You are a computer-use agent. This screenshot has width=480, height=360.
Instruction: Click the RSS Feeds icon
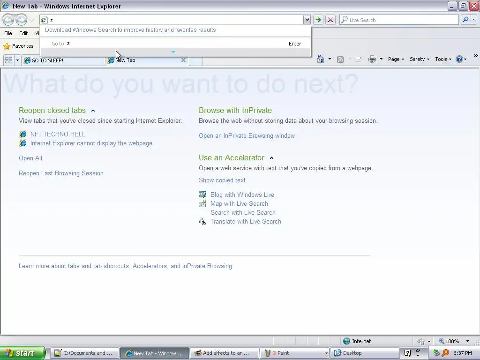coord(340,60)
